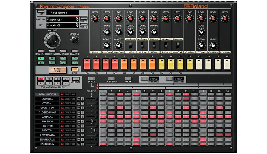
Task: Flip the Maracas/HandClap selector switch
Action: pos(178,45)
